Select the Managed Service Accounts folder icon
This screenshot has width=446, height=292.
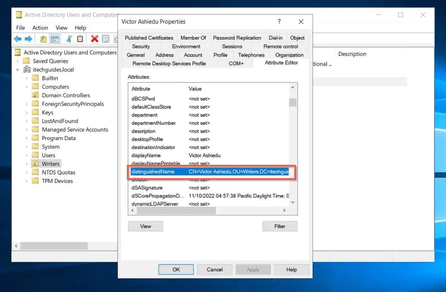[x=35, y=129]
